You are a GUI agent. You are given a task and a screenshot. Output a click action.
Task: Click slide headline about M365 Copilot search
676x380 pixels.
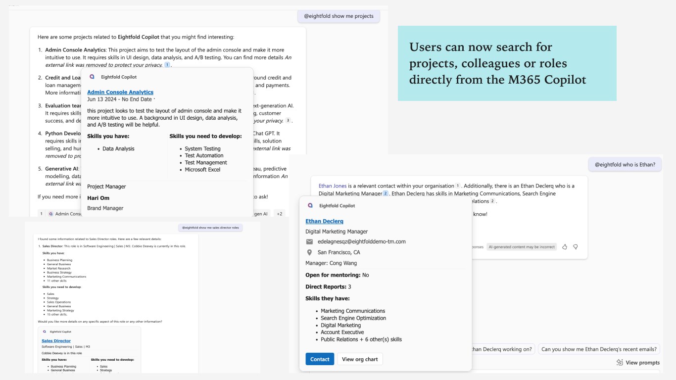click(498, 63)
